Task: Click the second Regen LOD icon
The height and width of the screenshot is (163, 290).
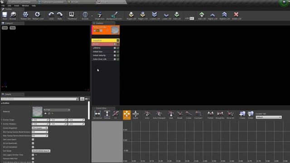Action: pyautogui.click(x=143, y=16)
